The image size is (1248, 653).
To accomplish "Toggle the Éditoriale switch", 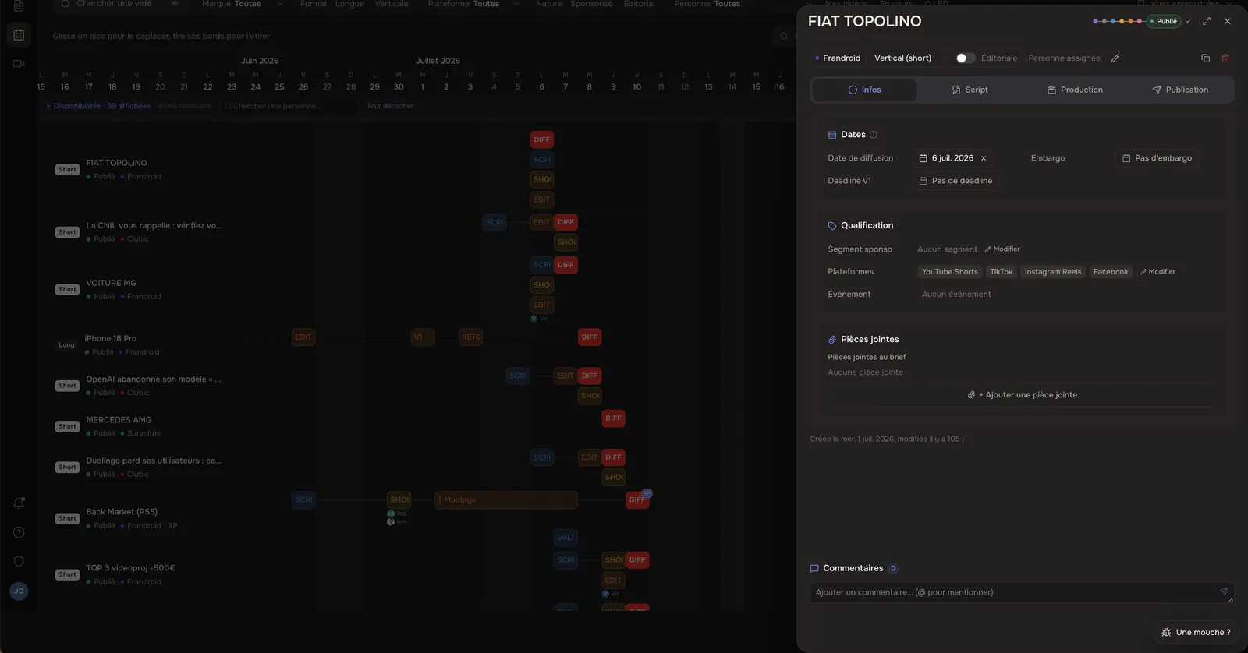I will [x=966, y=58].
